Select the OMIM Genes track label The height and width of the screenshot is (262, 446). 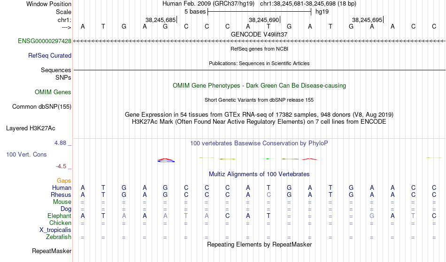[x=53, y=92]
